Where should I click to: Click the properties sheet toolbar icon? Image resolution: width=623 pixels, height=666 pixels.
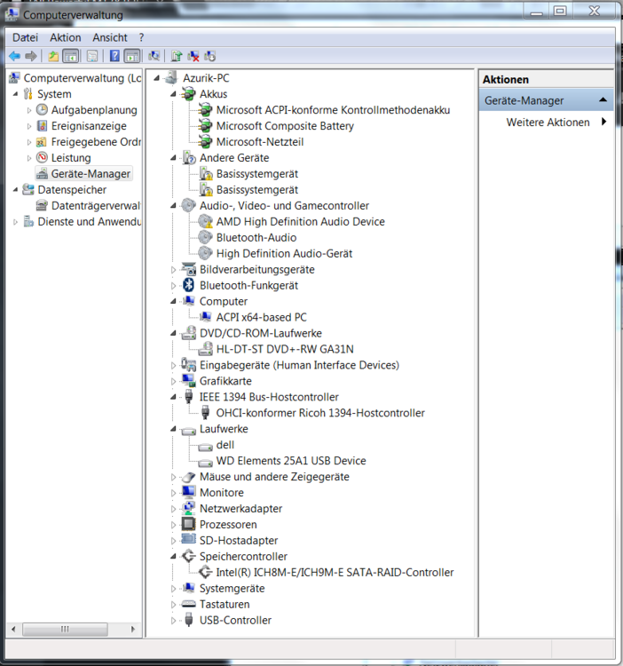pyautogui.click(x=91, y=56)
